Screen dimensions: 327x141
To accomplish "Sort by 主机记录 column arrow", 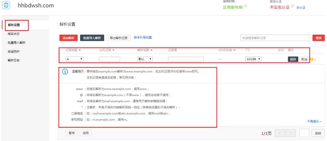I will click(113, 50).
